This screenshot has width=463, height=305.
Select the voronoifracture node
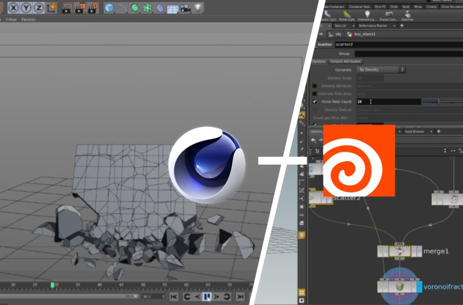click(400, 287)
